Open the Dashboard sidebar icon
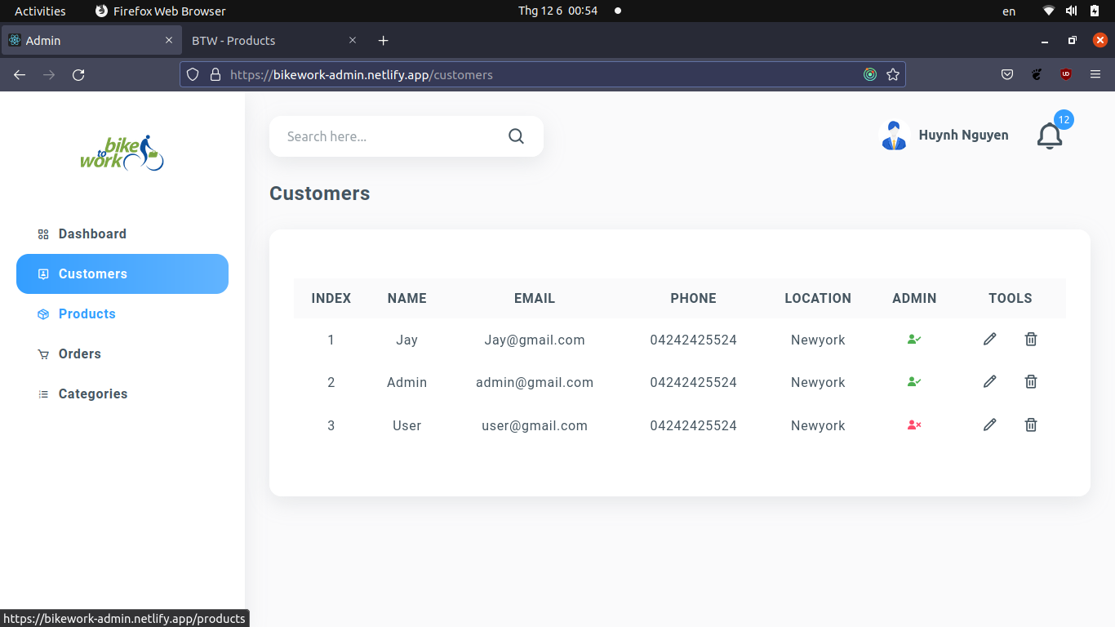The width and height of the screenshot is (1115, 627). (x=42, y=233)
